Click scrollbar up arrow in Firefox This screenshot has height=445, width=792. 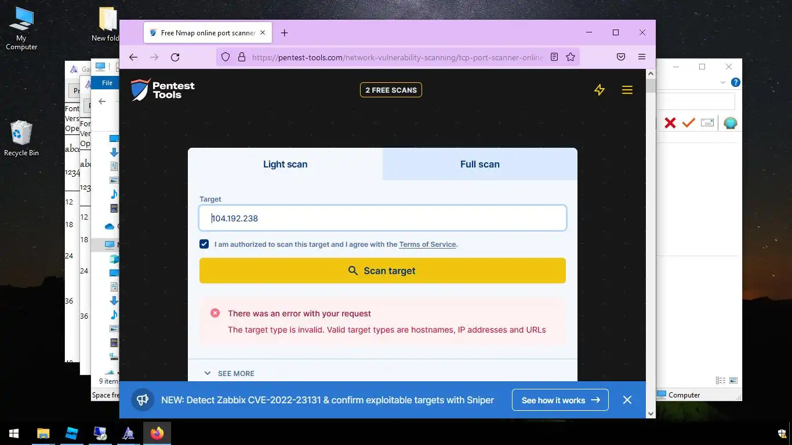(651, 74)
